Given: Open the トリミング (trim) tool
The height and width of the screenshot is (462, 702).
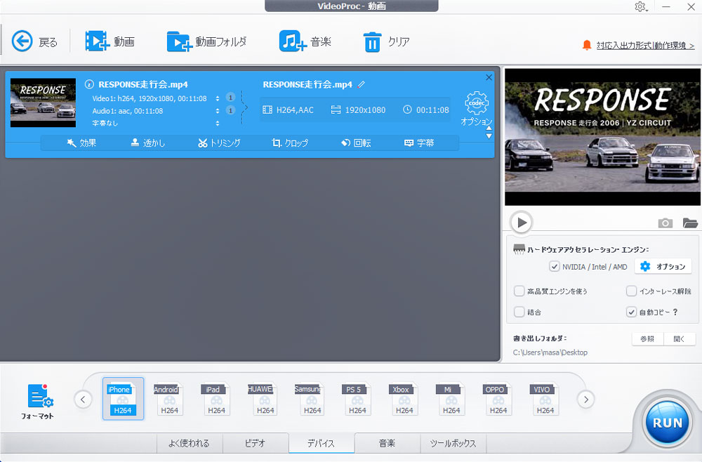Looking at the screenshot, I should pos(219,143).
